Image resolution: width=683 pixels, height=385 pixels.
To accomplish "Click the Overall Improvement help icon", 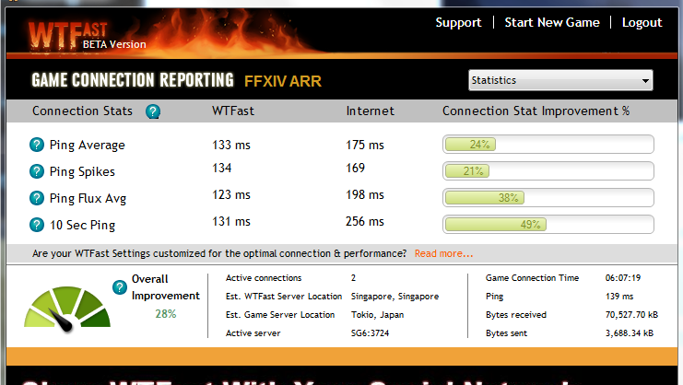I will coord(119,287).
